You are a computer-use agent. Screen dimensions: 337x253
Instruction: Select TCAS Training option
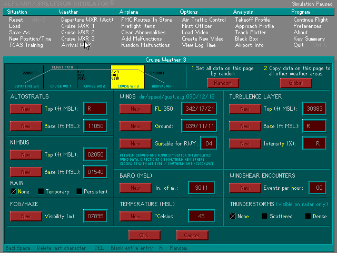click(26, 45)
